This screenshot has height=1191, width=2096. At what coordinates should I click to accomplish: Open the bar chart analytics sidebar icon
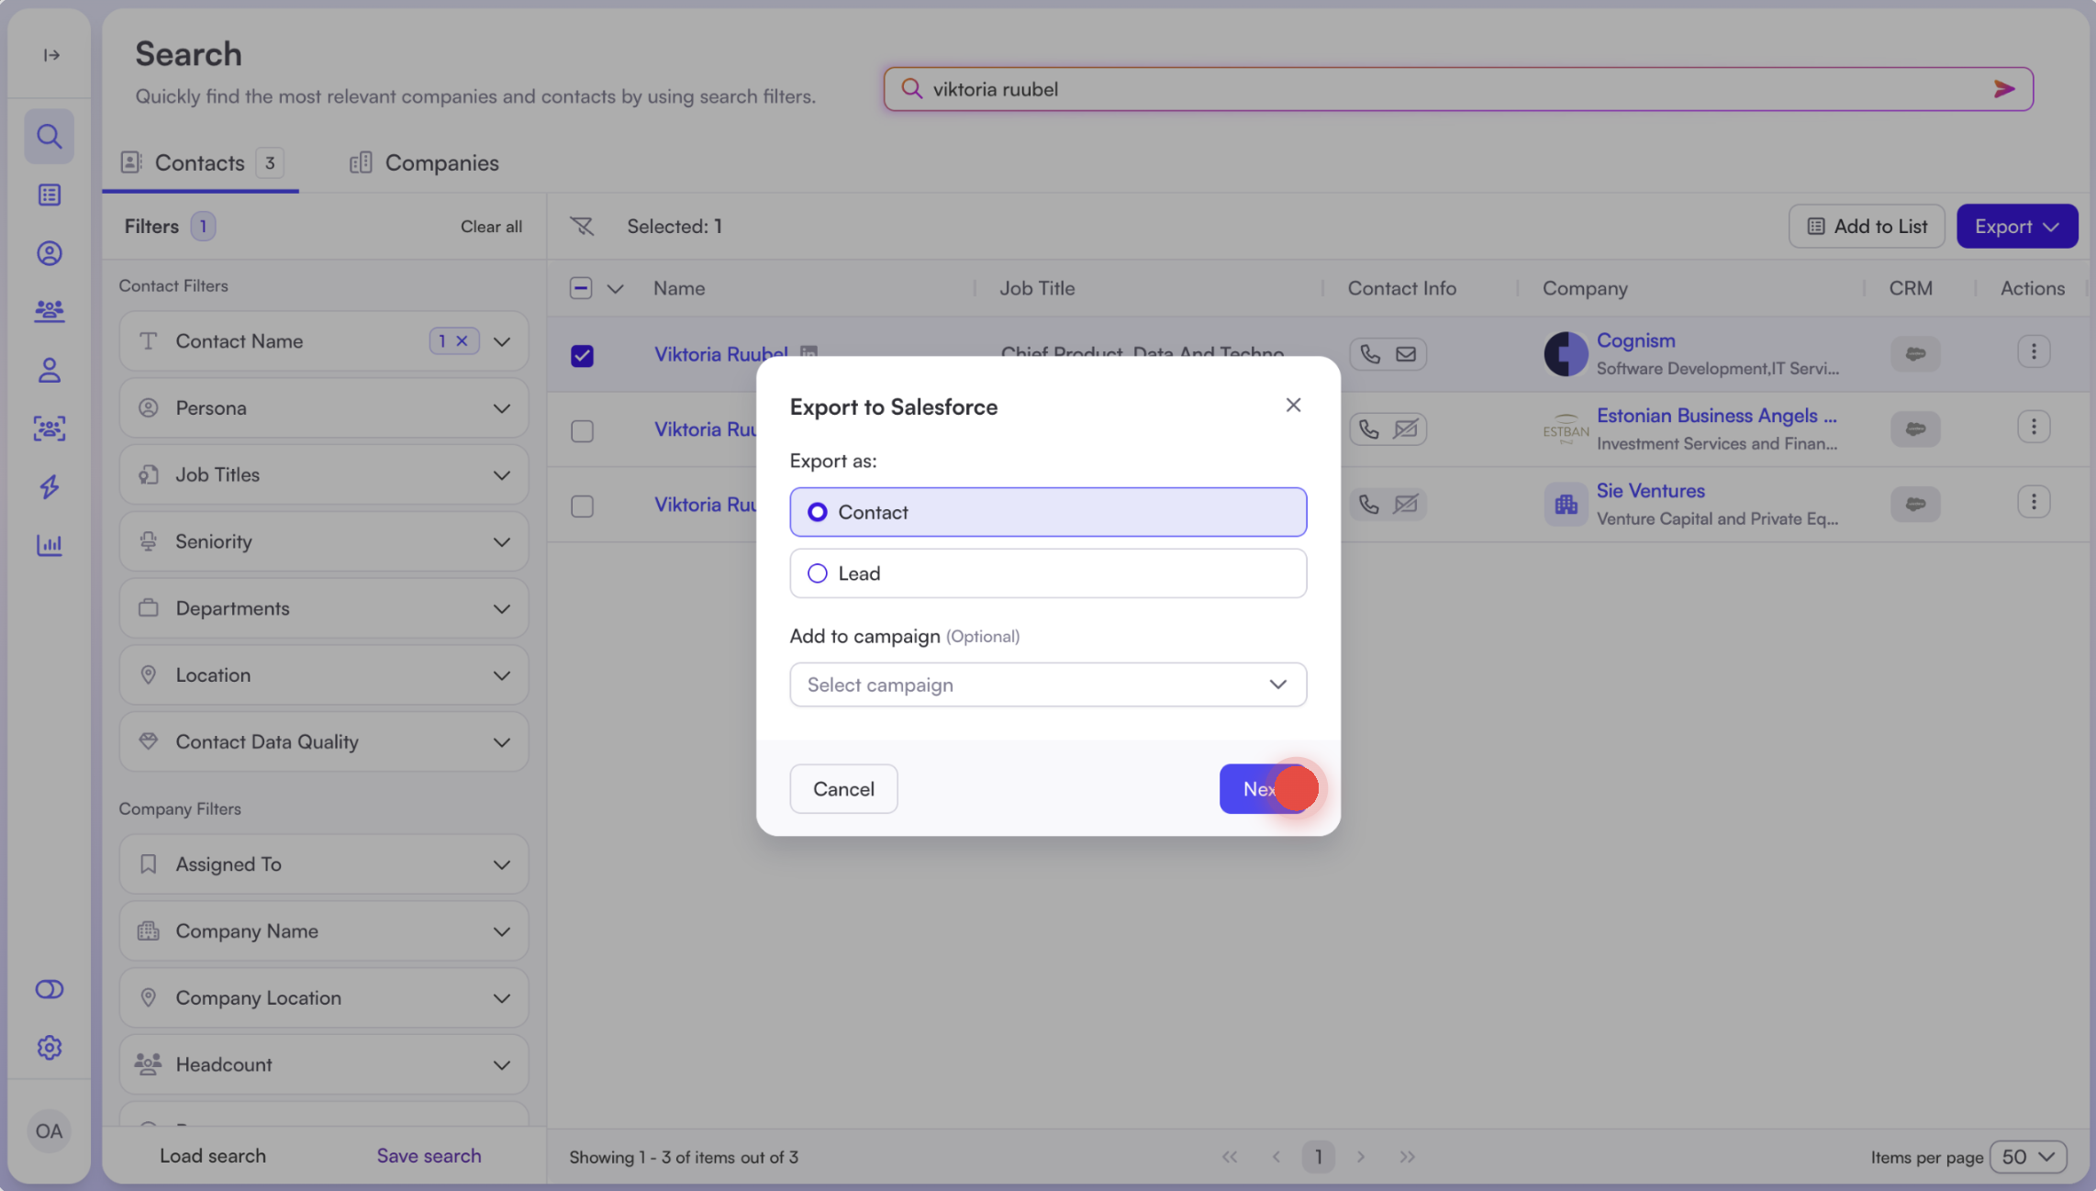click(50, 545)
